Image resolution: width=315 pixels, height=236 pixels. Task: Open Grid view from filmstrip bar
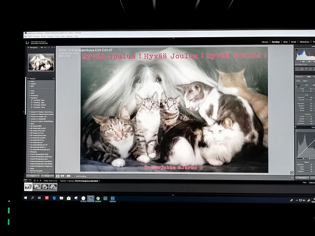pyautogui.click(x=34, y=181)
